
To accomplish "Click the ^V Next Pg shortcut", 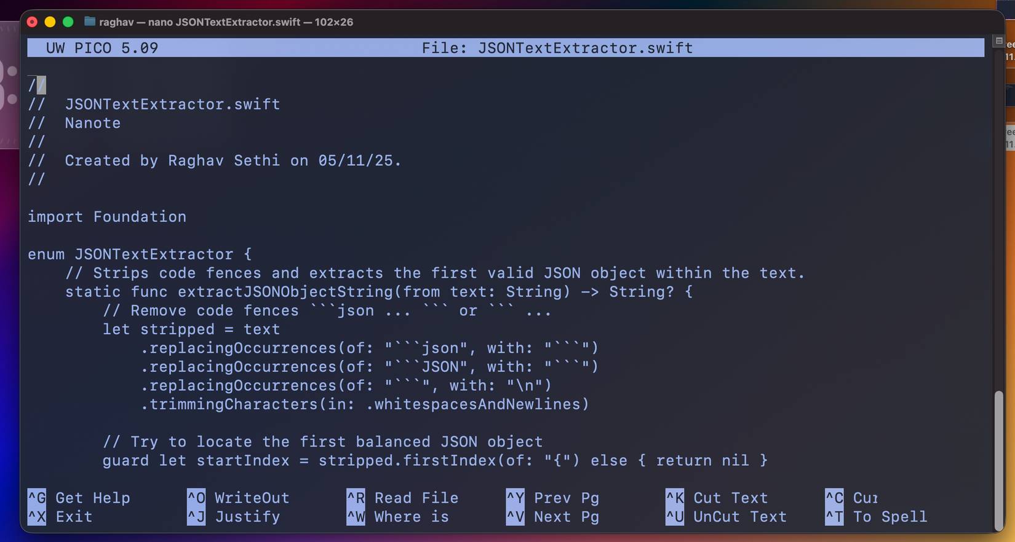I will click(x=552, y=517).
